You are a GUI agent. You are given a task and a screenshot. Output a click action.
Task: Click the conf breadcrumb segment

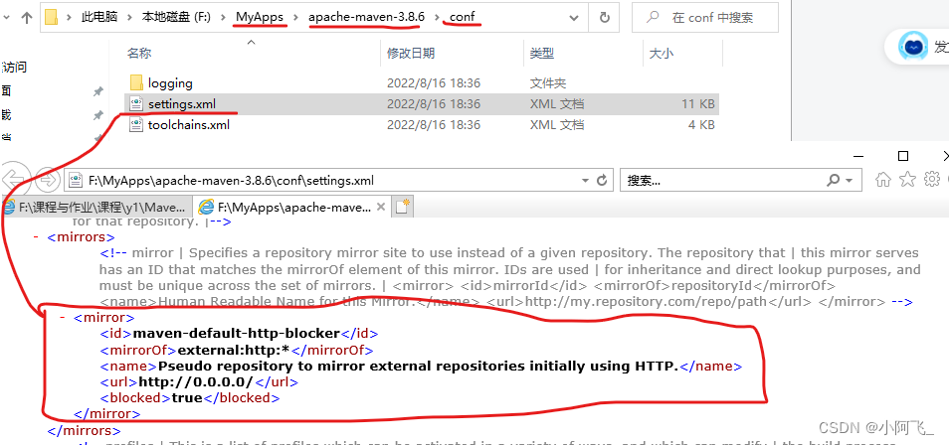pos(463,17)
